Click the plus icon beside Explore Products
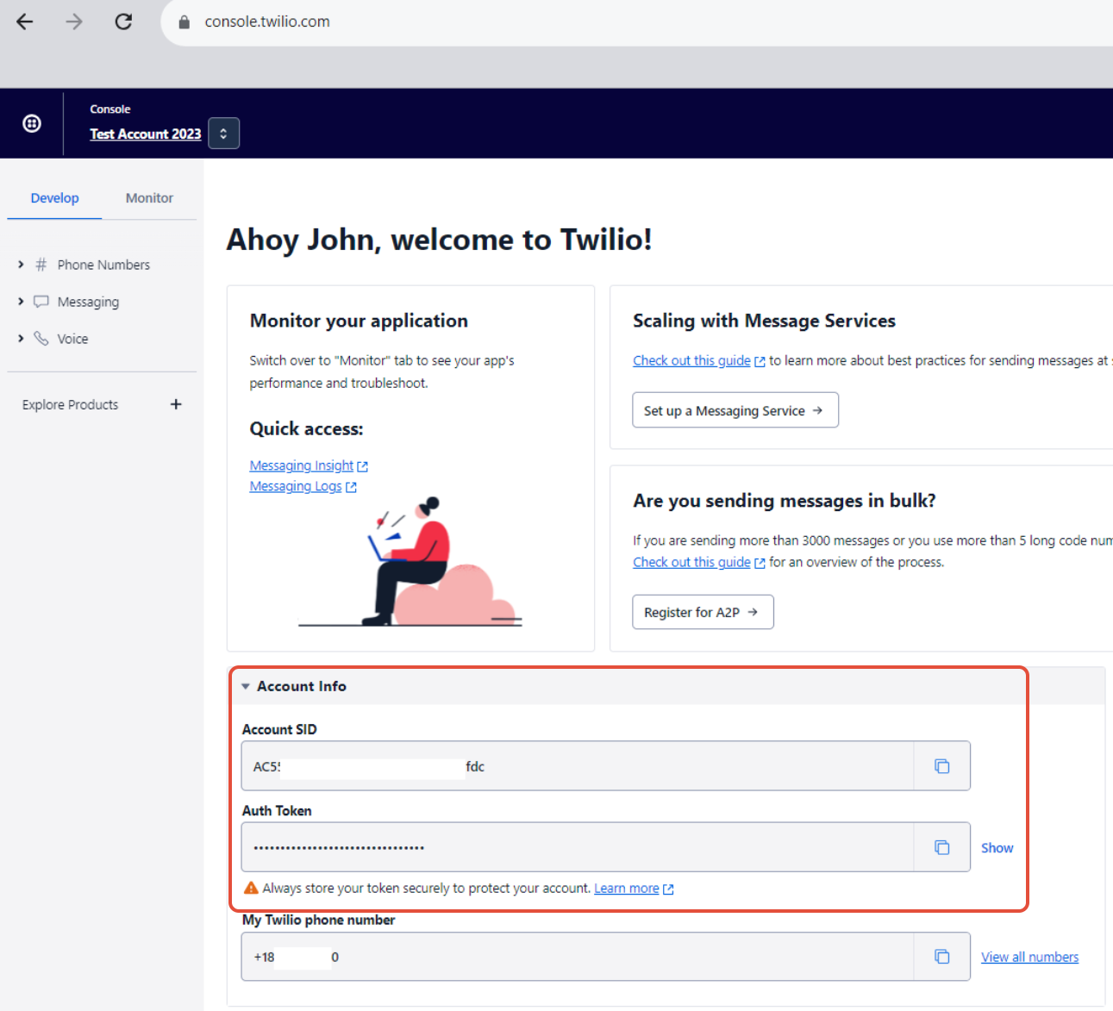This screenshot has height=1011, width=1113. (176, 404)
